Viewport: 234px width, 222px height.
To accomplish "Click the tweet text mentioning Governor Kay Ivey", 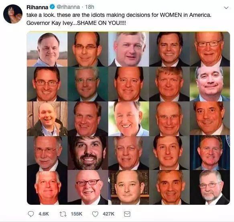I will tap(76, 23).
